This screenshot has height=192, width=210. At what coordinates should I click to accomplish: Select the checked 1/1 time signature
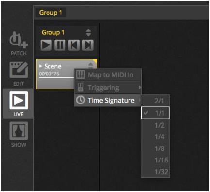coord(155,113)
